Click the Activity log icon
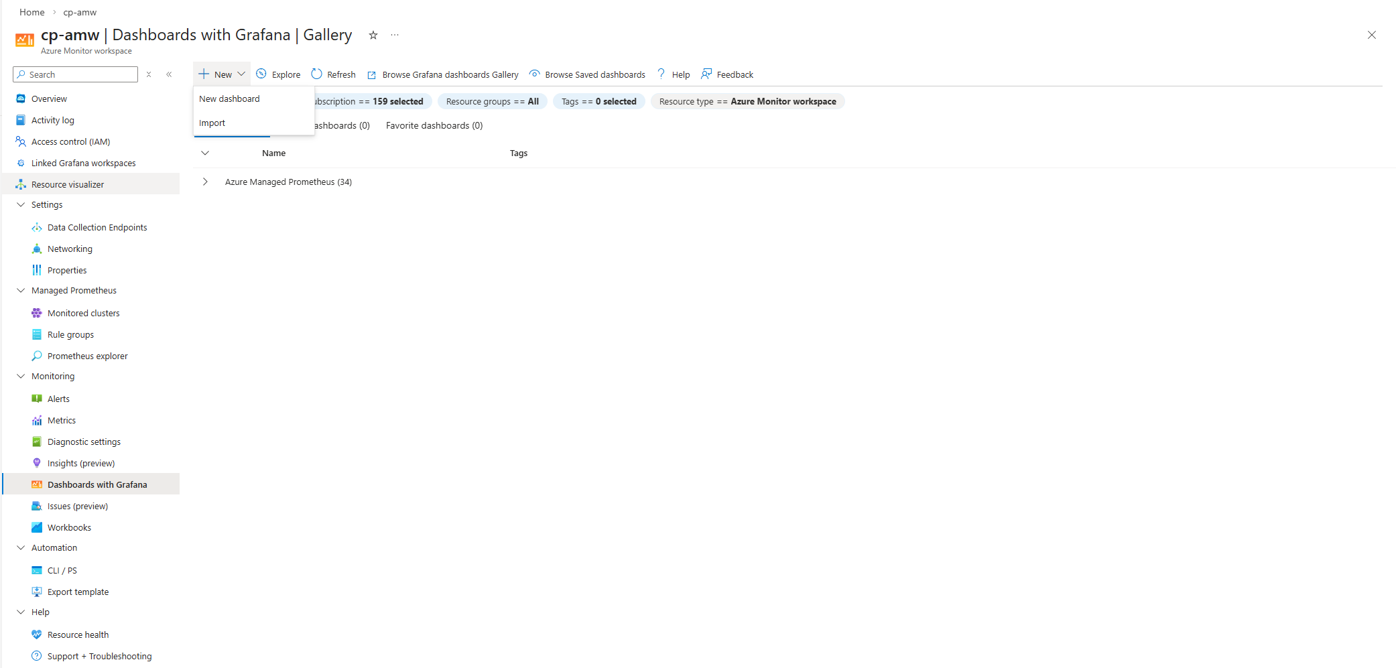This screenshot has width=1396, height=668. (21, 120)
